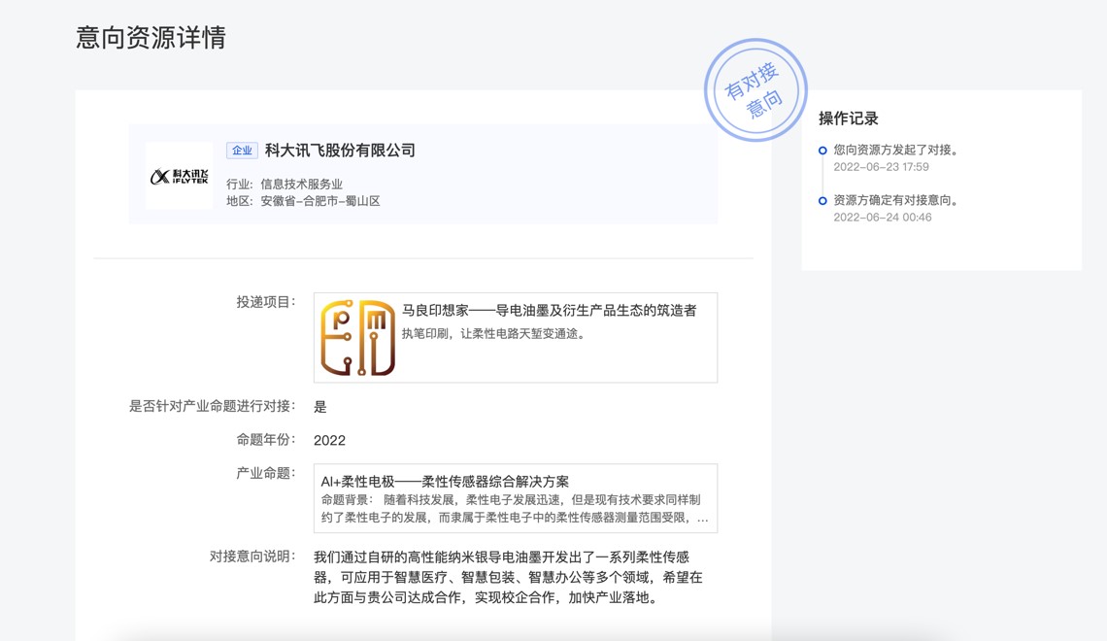Click the 对接意向说明 description paragraph

click(x=507, y=577)
